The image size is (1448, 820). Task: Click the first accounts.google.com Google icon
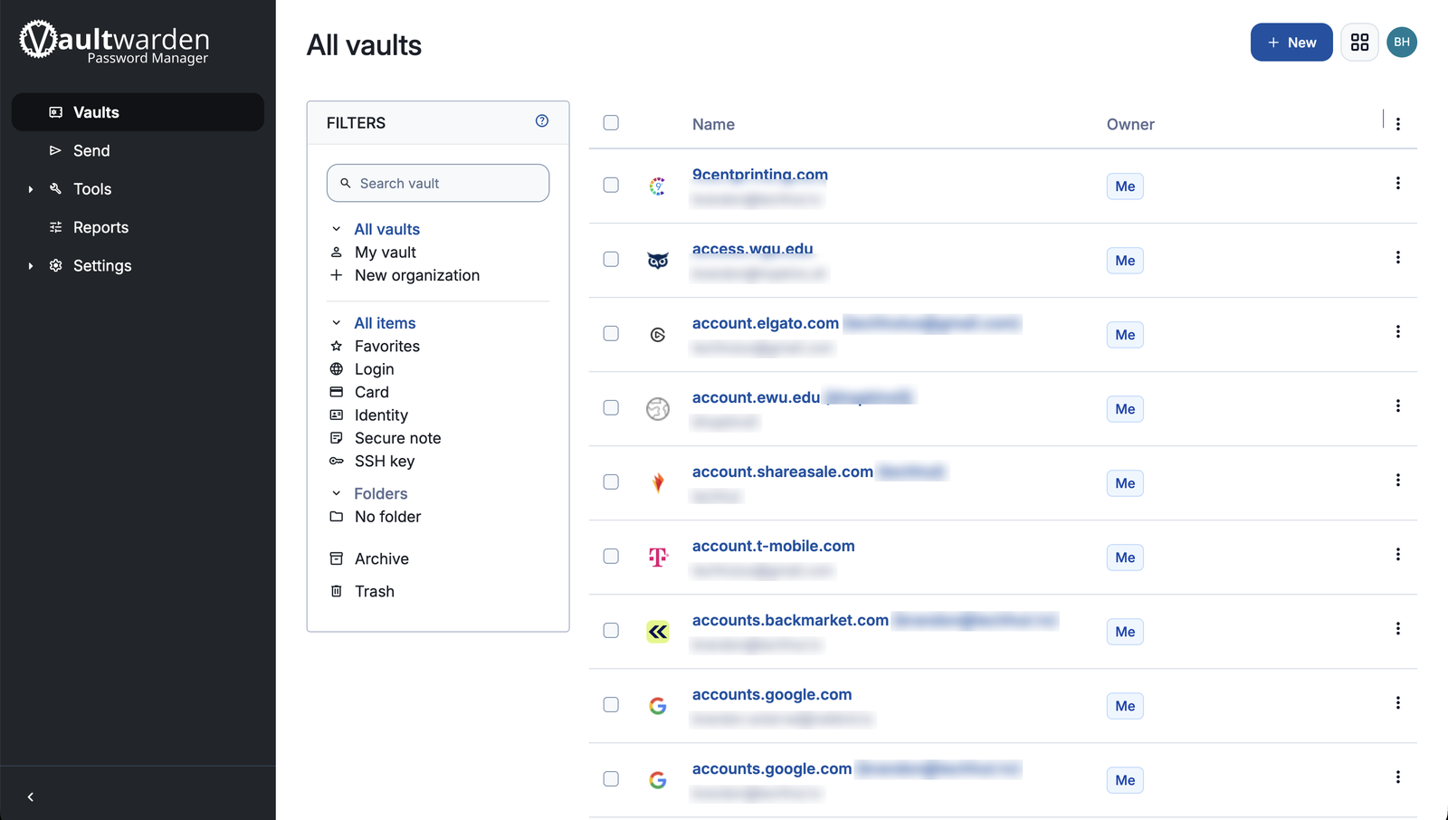[658, 706]
